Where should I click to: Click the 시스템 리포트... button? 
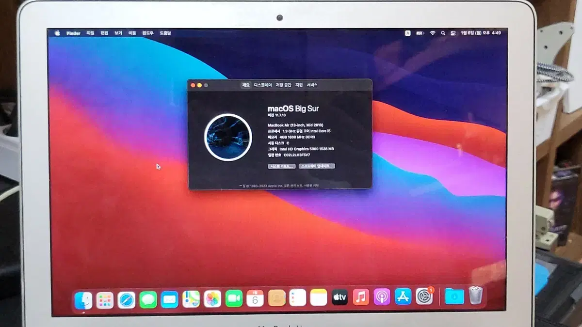[x=282, y=166]
